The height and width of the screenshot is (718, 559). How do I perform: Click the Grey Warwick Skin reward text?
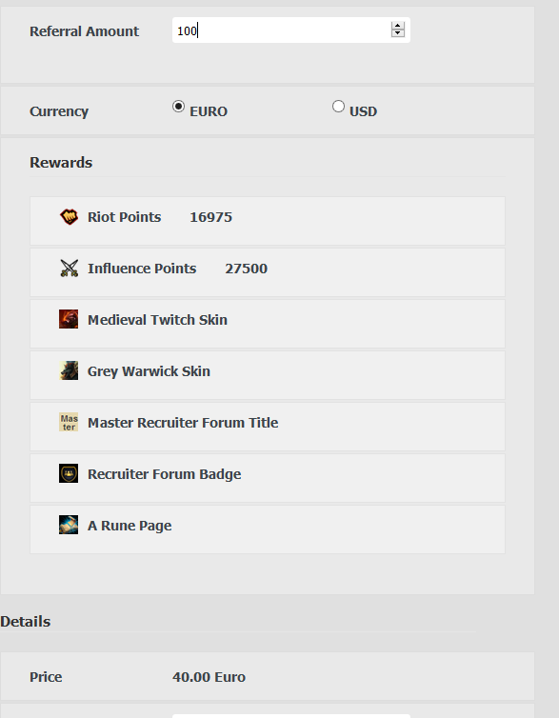149,371
